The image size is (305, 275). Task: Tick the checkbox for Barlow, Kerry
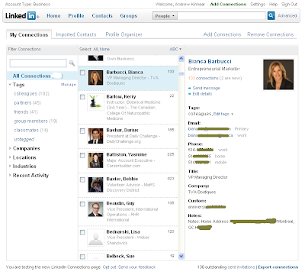pos(82,97)
